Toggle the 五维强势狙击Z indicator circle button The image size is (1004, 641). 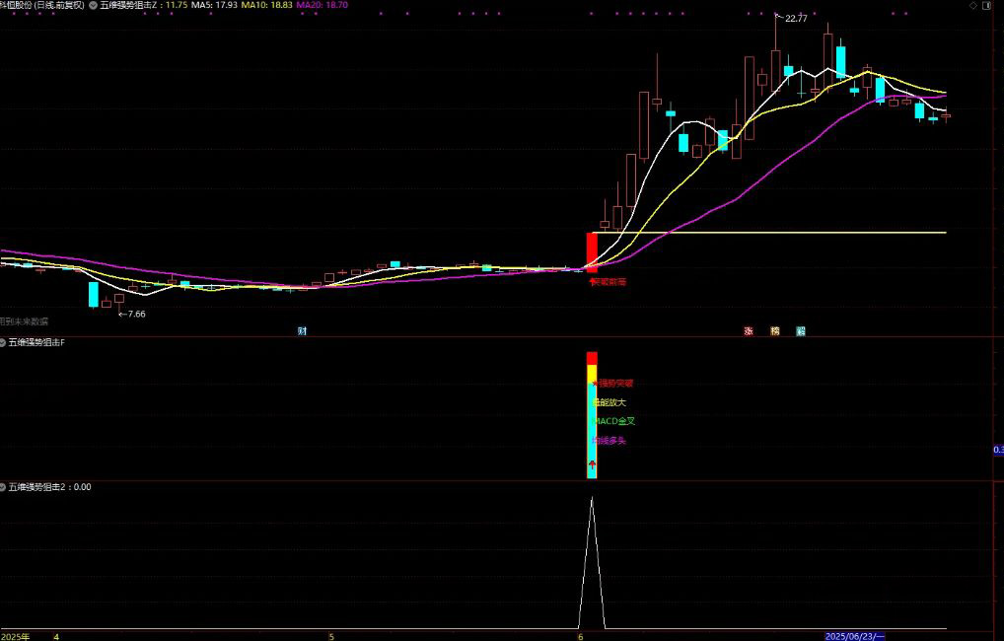[x=93, y=5]
